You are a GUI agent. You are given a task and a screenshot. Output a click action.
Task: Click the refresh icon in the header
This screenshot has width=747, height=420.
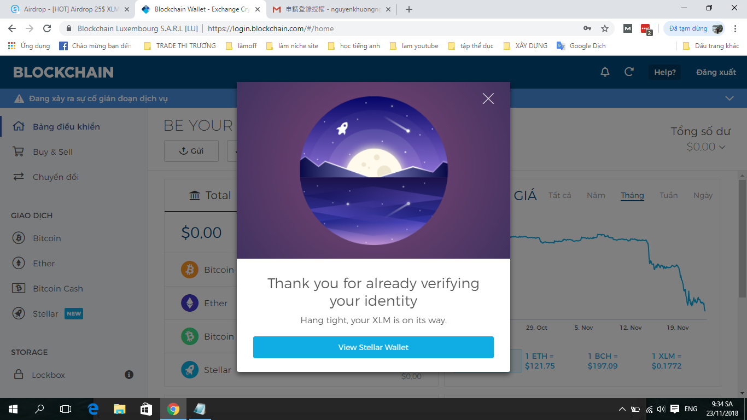629,72
